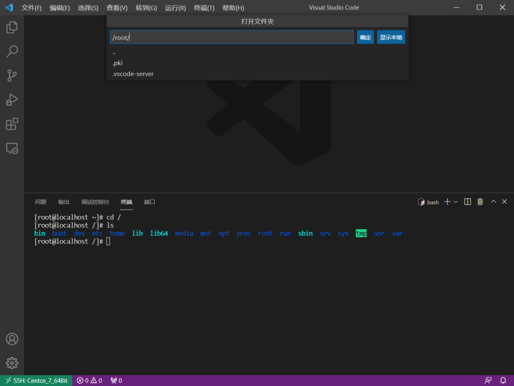
Task: Kill terminal with trash icon
Action: coord(480,202)
